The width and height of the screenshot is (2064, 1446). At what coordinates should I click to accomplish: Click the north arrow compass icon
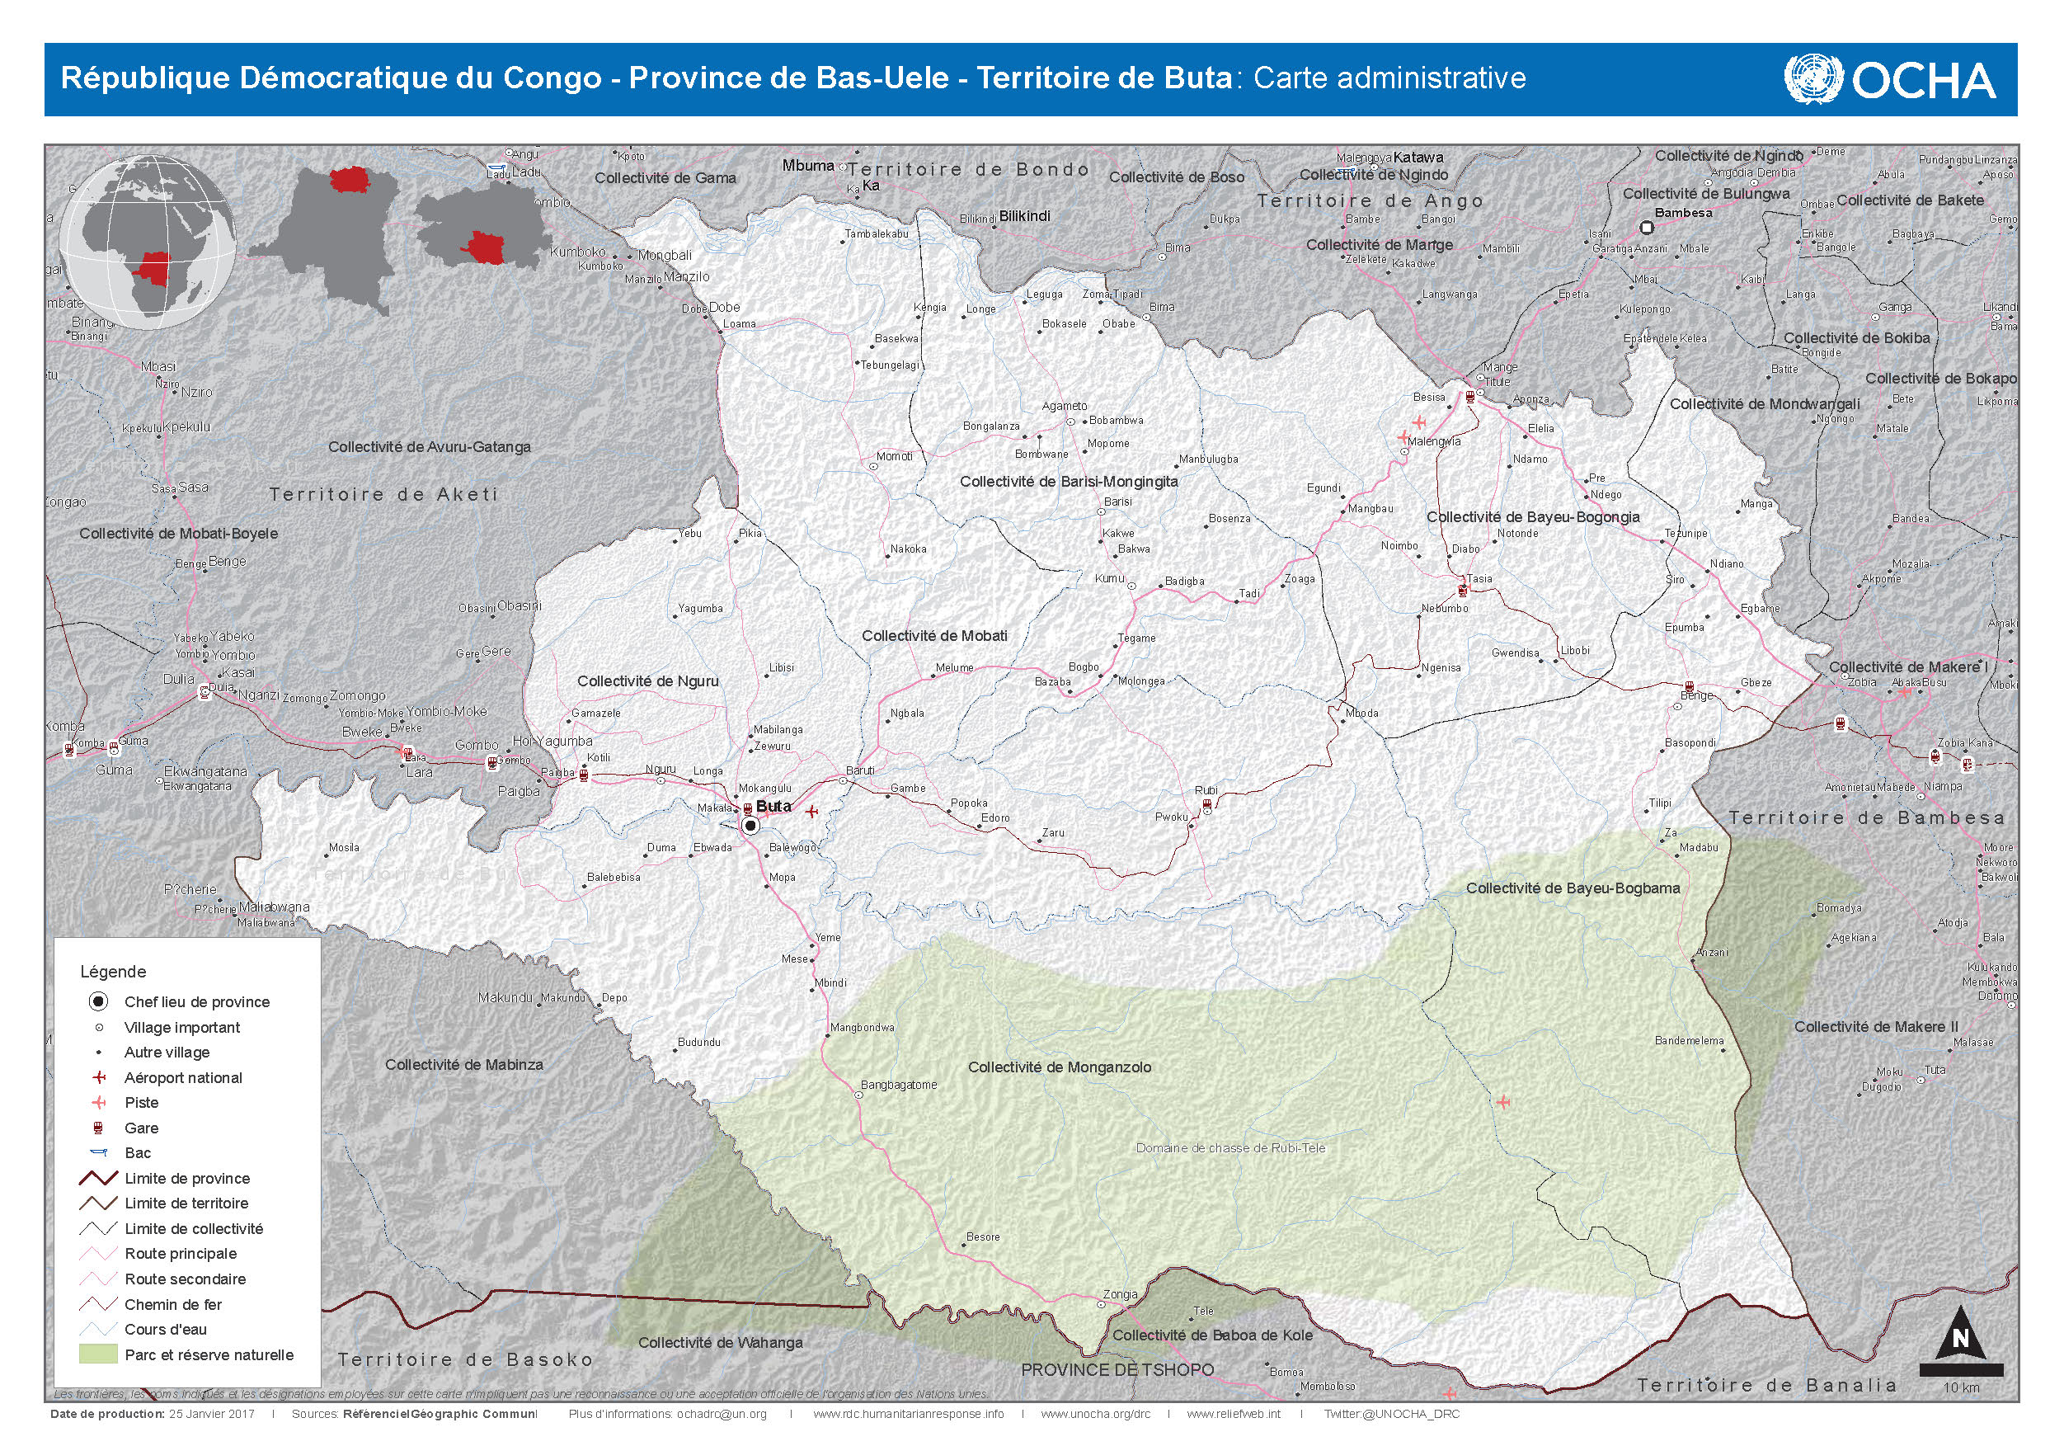[x=1961, y=1337]
